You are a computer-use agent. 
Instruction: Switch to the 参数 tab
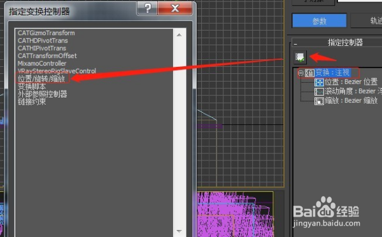319,21
